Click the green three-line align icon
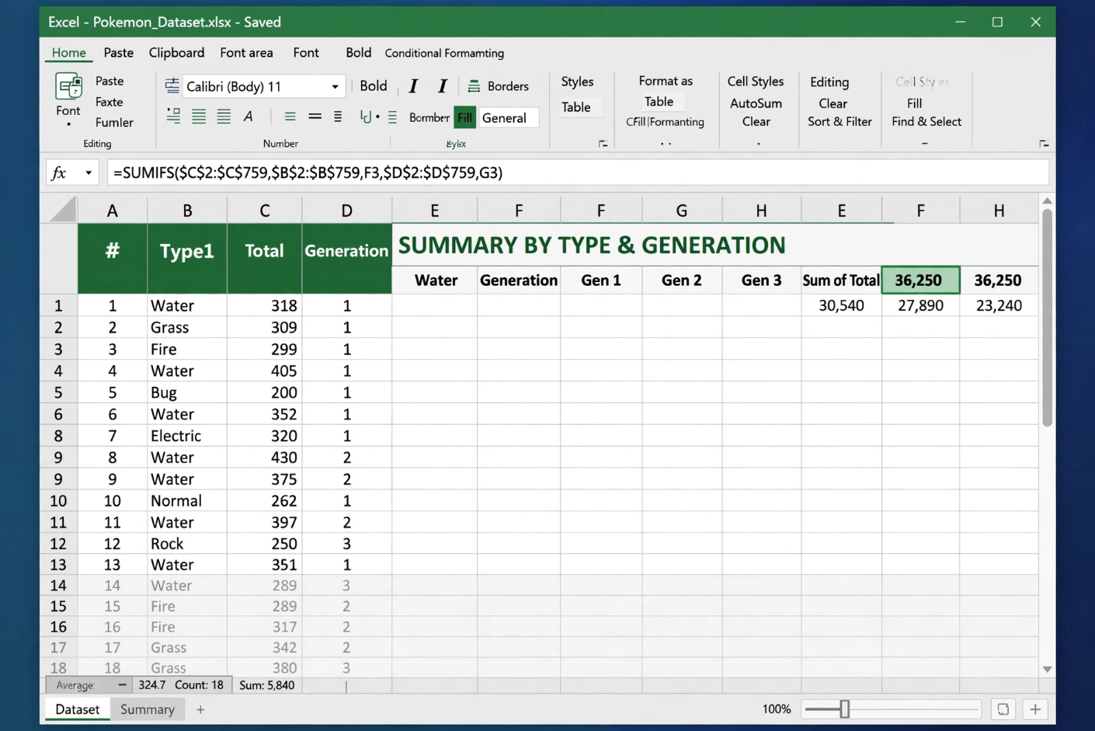 coord(290,117)
